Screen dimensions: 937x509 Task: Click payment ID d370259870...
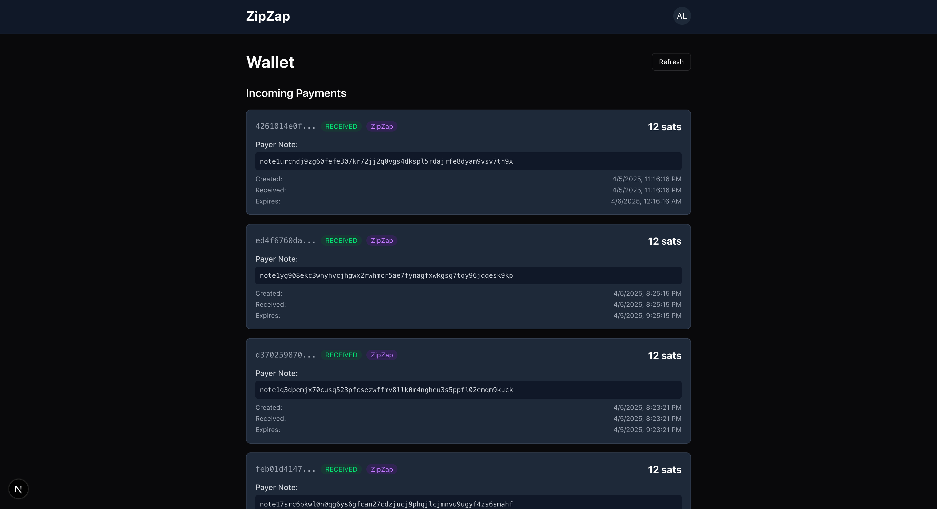(285, 355)
